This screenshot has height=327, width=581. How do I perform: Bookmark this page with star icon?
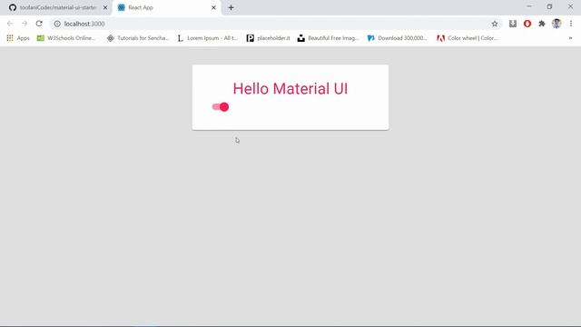tap(494, 24)
